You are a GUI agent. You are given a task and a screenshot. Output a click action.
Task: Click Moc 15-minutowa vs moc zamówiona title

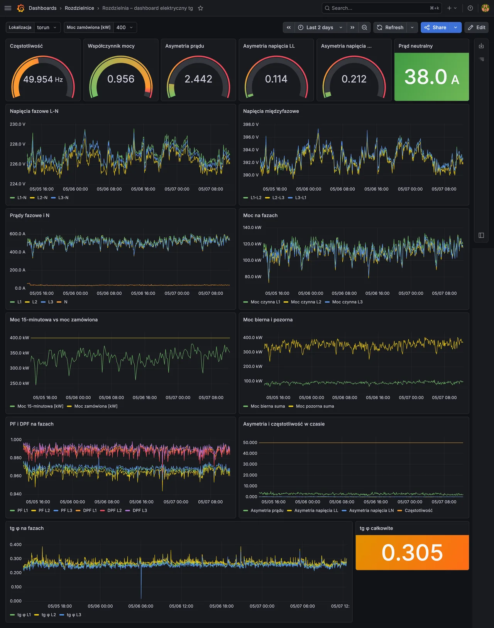point(54,319)
